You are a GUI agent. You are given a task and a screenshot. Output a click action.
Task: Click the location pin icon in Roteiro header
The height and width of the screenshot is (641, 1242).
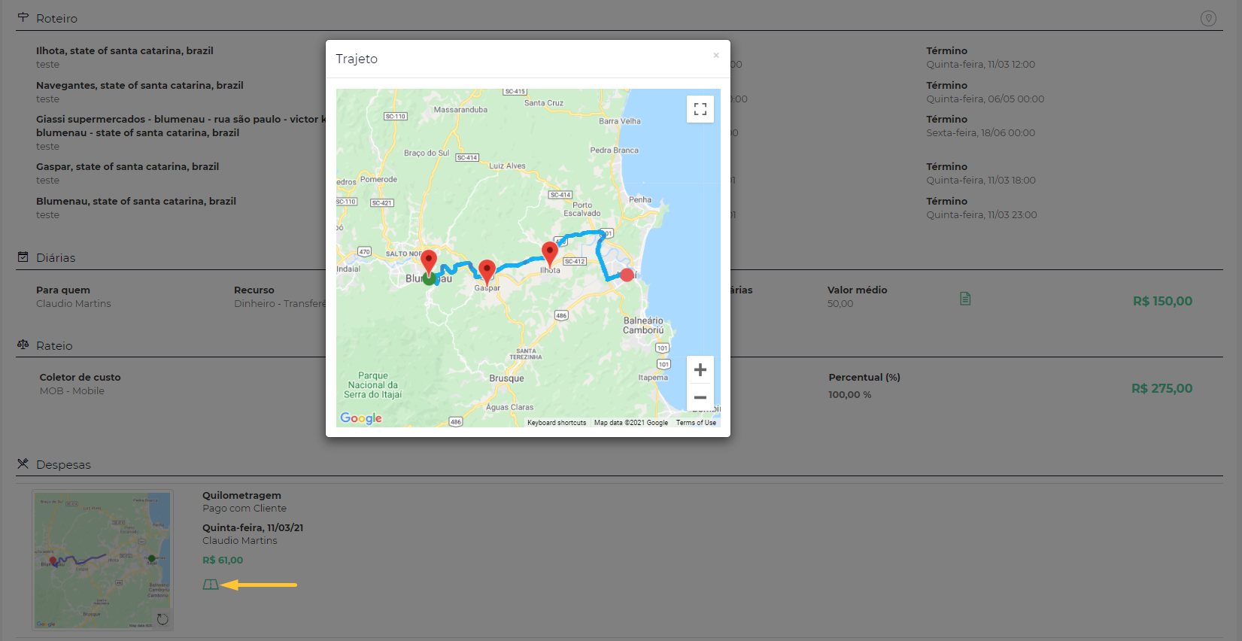1208,18
